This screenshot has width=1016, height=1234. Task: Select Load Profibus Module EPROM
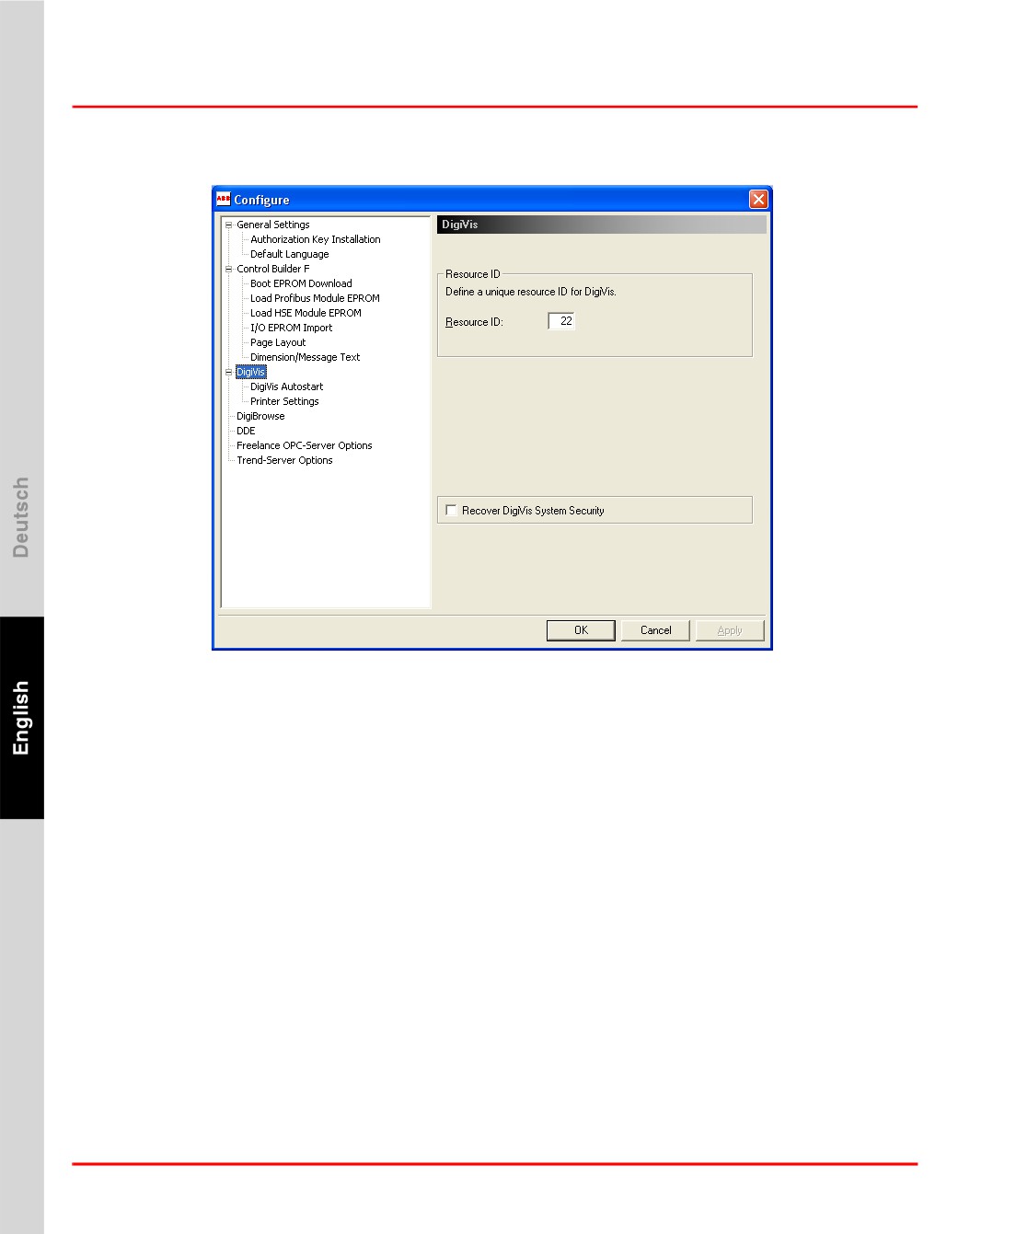point(315,298)
